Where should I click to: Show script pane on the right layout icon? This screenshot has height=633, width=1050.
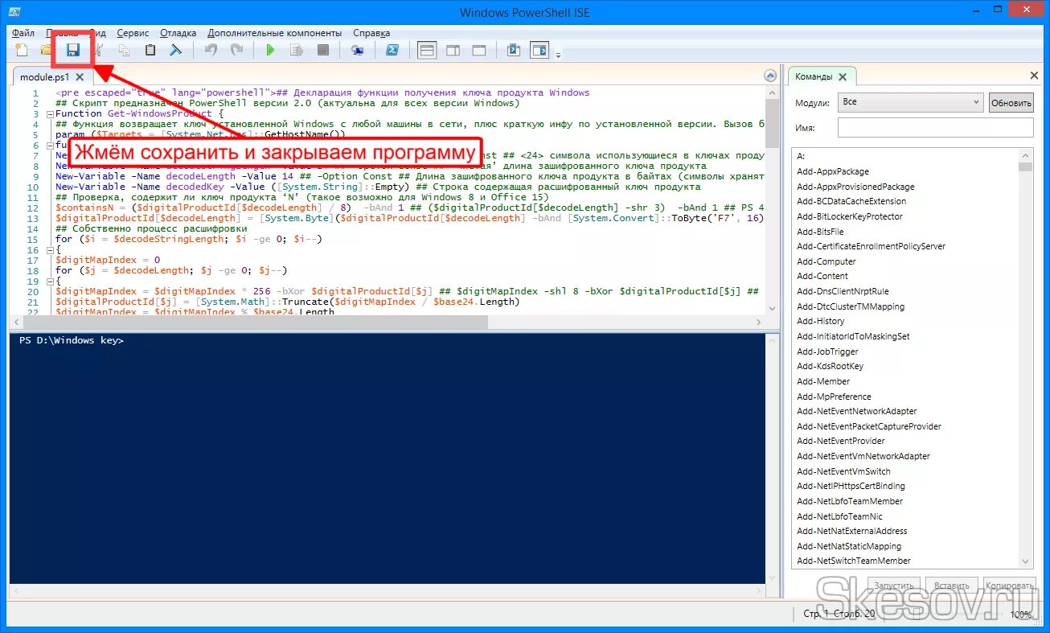(453, 50)
